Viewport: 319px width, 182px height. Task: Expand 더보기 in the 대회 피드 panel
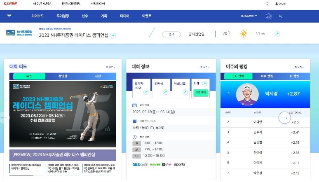(x=110, y=67)
